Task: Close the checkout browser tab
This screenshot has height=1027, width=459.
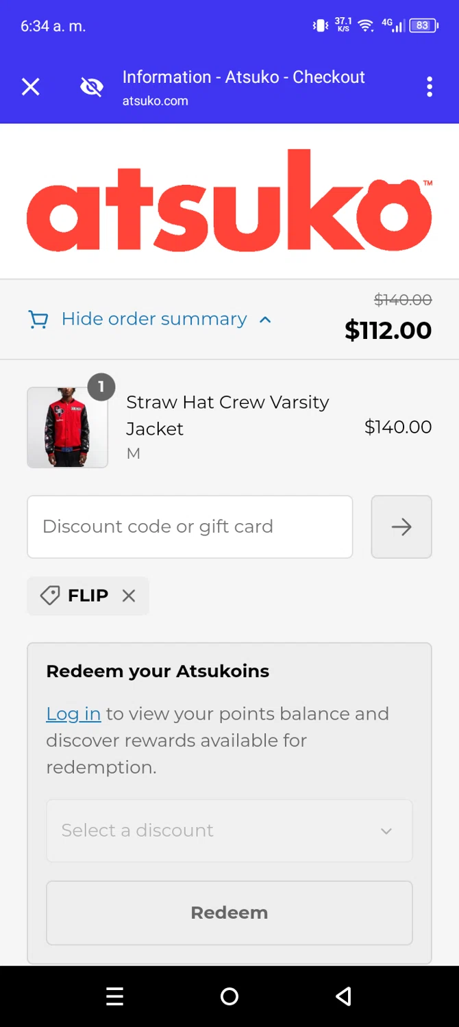Action: click(x=31, y=87)
